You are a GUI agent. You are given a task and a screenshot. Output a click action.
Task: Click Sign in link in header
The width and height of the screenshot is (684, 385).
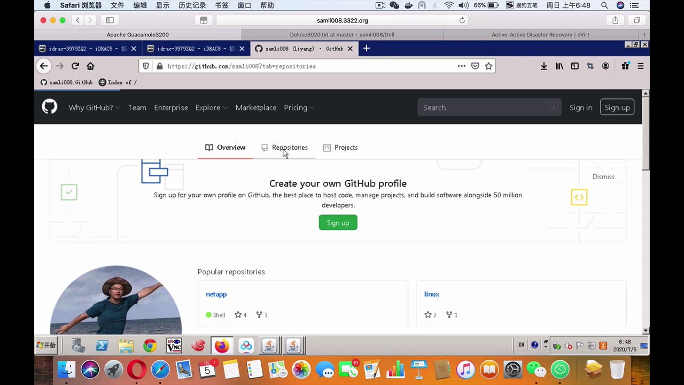[581, 107]
